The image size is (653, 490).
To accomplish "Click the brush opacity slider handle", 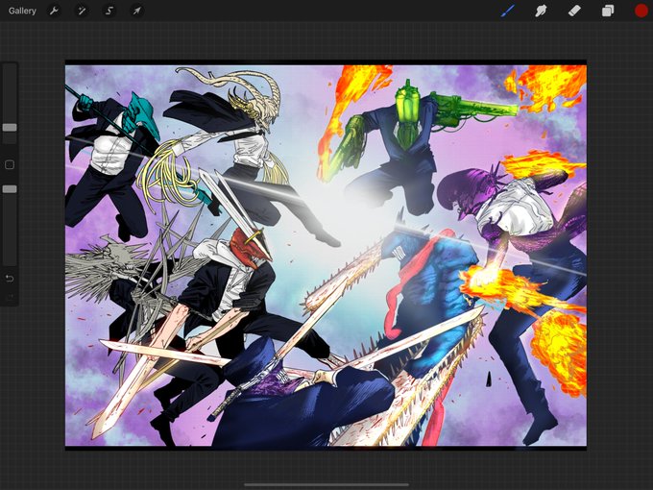I will click(10, 189).
